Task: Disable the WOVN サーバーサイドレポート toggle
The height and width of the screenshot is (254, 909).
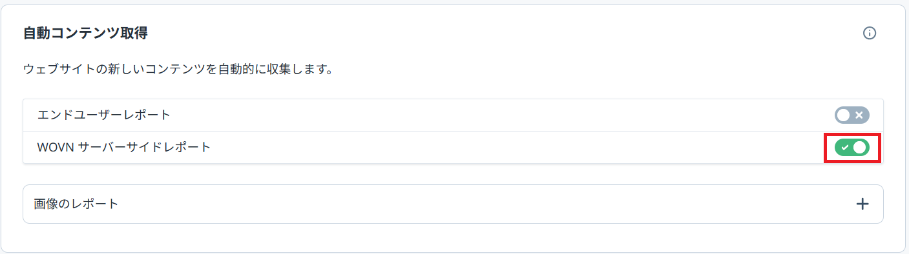Action: 852,148
